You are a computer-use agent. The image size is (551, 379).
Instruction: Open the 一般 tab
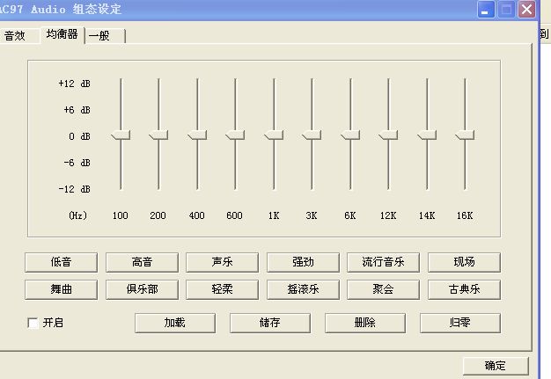[100, 36]
